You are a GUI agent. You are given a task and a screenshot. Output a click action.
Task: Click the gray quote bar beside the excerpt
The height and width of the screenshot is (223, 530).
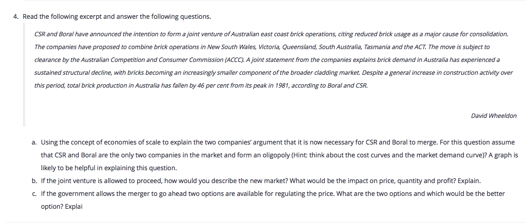tap(24, 73)
